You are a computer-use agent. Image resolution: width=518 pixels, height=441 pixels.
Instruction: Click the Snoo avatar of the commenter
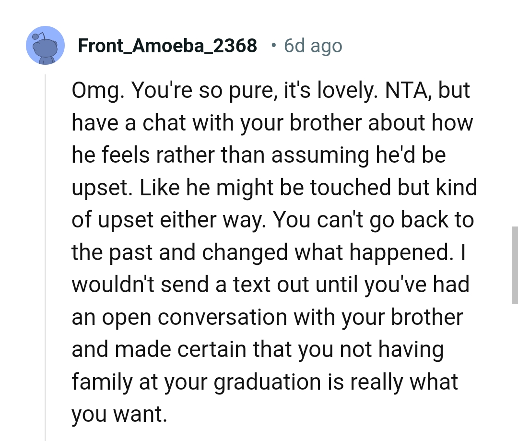pos(45,45)
